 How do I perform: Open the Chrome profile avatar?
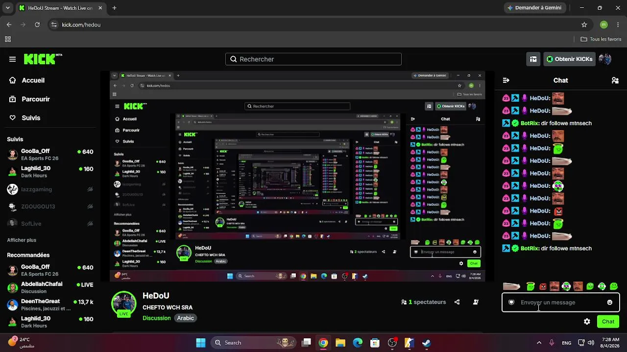604,24
